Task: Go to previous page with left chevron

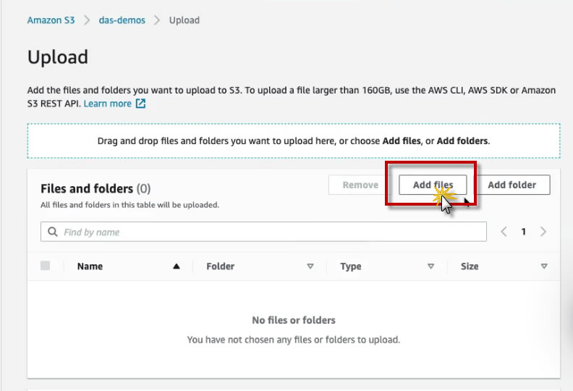Action: 504,232
